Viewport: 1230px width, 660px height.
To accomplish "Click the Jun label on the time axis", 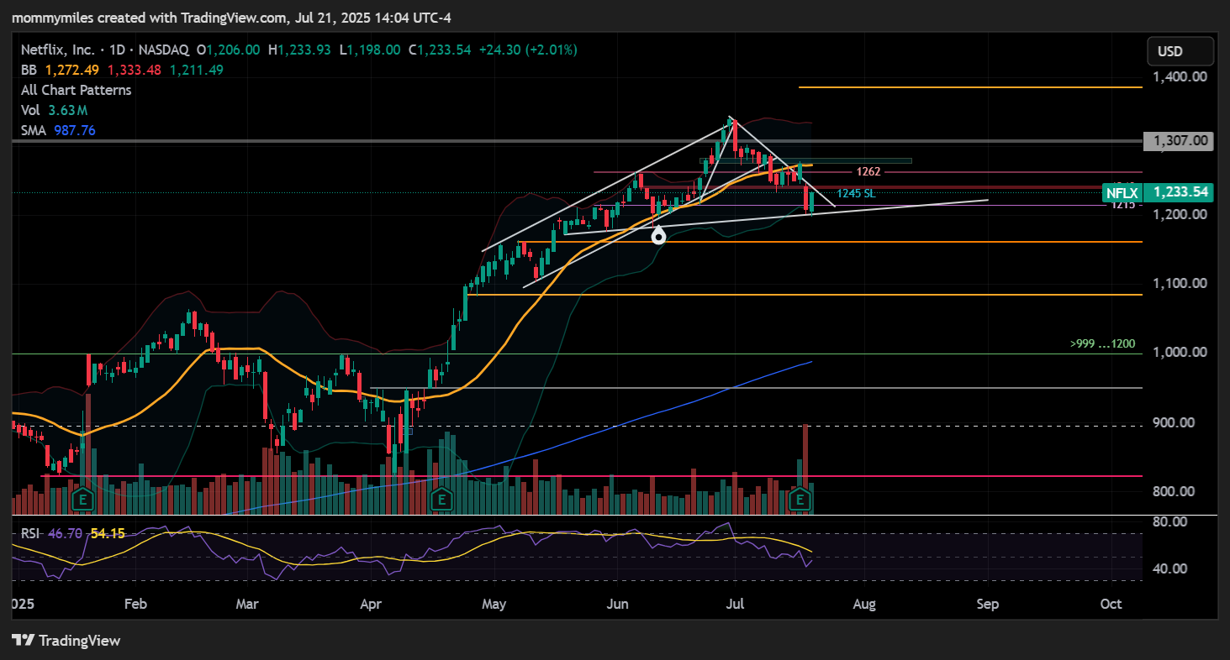I will (618, 605).
